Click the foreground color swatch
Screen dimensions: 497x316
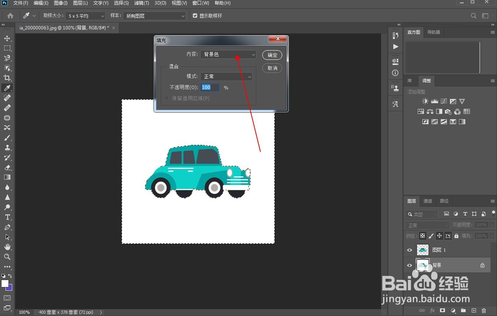tap(5, 283)
